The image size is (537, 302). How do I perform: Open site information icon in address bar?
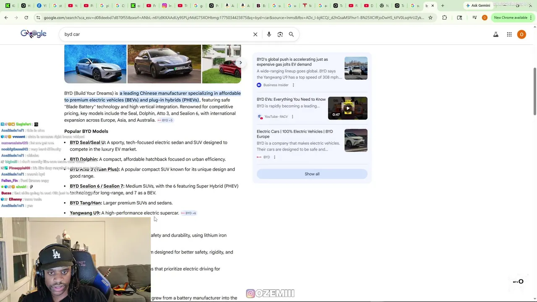pyautogui.click(x=38, y=18)
